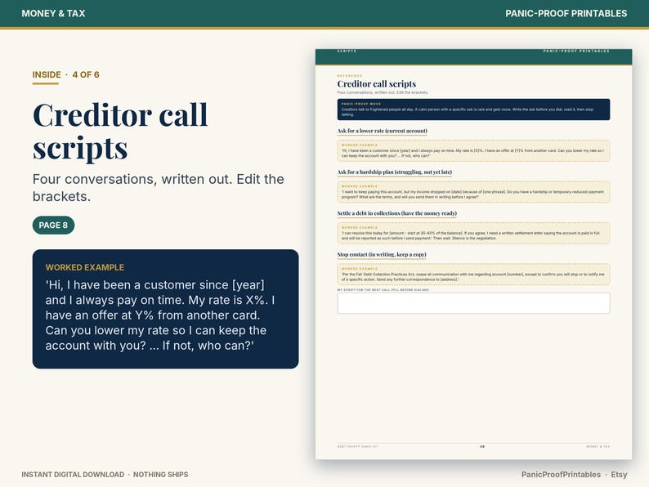Click the preview's 'Creditor call scripts' title
Image resolution: width=649 pixels, height=487 pixels.
pos(377,84)
